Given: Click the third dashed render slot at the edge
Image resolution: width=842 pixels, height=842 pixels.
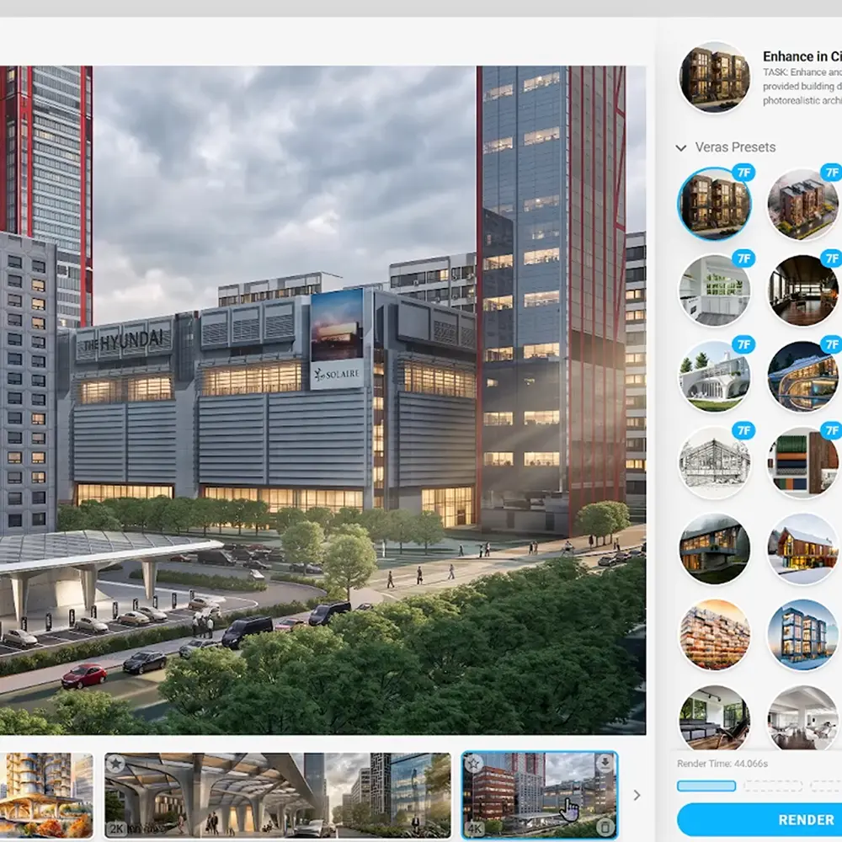Looking at the screenshot, I should pyautogui.click(x=826, y=786).
